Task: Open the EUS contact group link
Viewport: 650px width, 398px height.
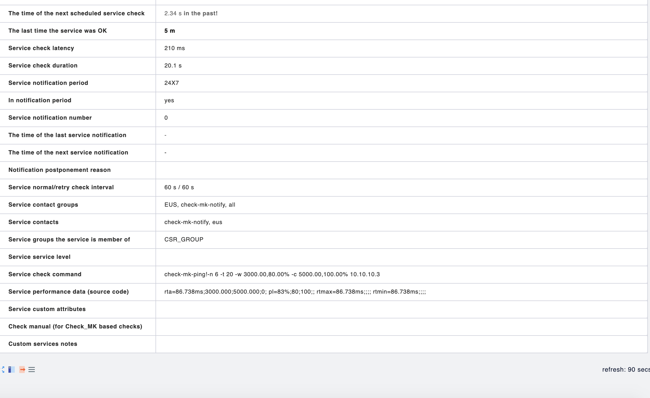Action: (171, 205)
